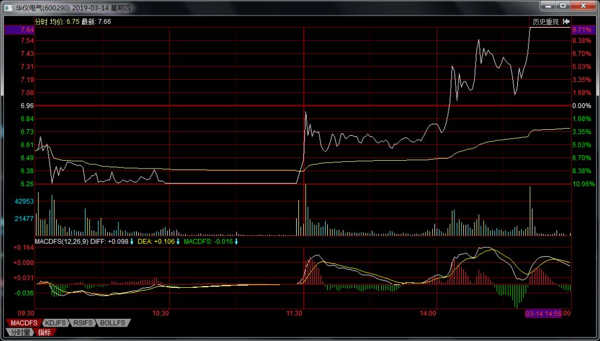Open the 指标 tab
The height and width of the screenshot is (341, 600).
click(45, 332)
